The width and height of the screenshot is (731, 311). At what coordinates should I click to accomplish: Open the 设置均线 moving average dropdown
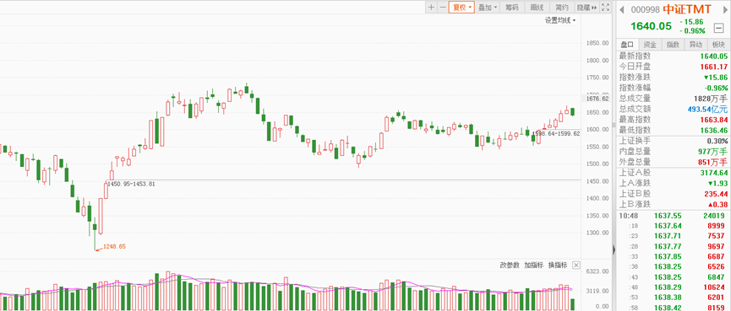(560, 20)
